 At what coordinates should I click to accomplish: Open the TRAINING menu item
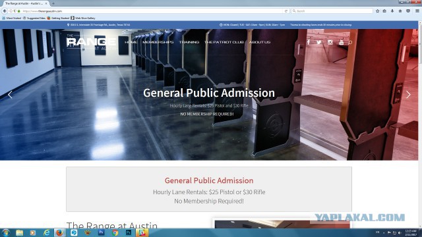coord(189,42)
